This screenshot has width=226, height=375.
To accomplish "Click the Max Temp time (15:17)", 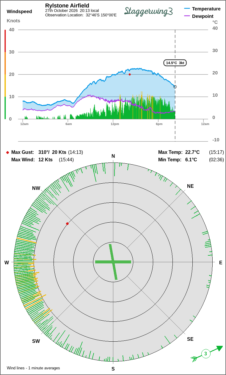I will point(216,152).
